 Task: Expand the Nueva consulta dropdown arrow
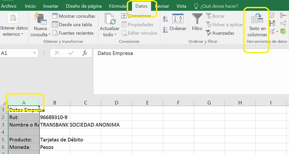(x=49, y=35)
